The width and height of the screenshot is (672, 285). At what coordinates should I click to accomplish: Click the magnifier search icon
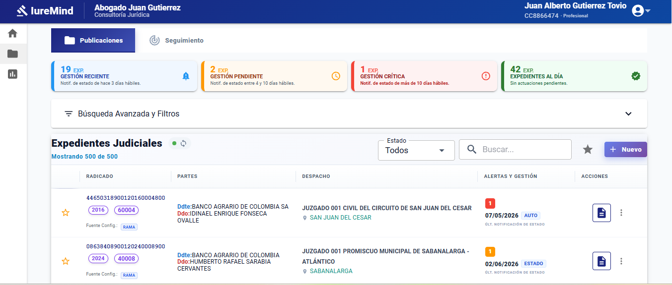[x=472, y=149]
